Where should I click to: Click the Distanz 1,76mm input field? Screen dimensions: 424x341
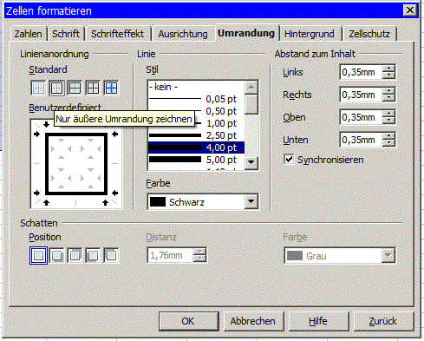point(171,255)
